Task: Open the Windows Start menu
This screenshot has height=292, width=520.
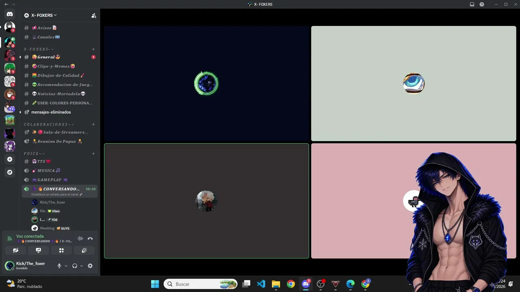Action: 155,284
